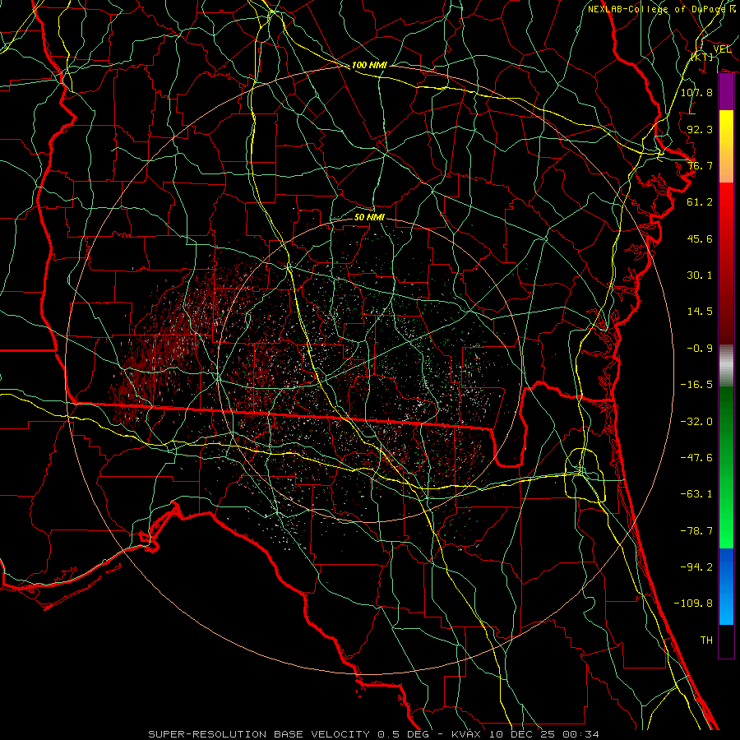Click the "10 DEC 25 00:34" timestamp
Screen dimensions: 740x740
coord(543,734)
